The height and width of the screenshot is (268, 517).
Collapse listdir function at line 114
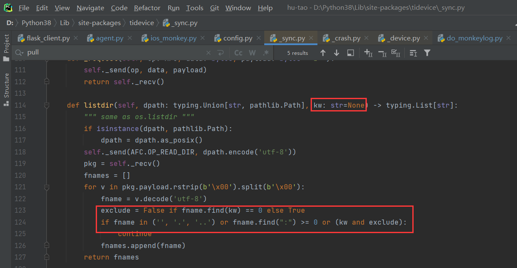[x=47, y=105]
